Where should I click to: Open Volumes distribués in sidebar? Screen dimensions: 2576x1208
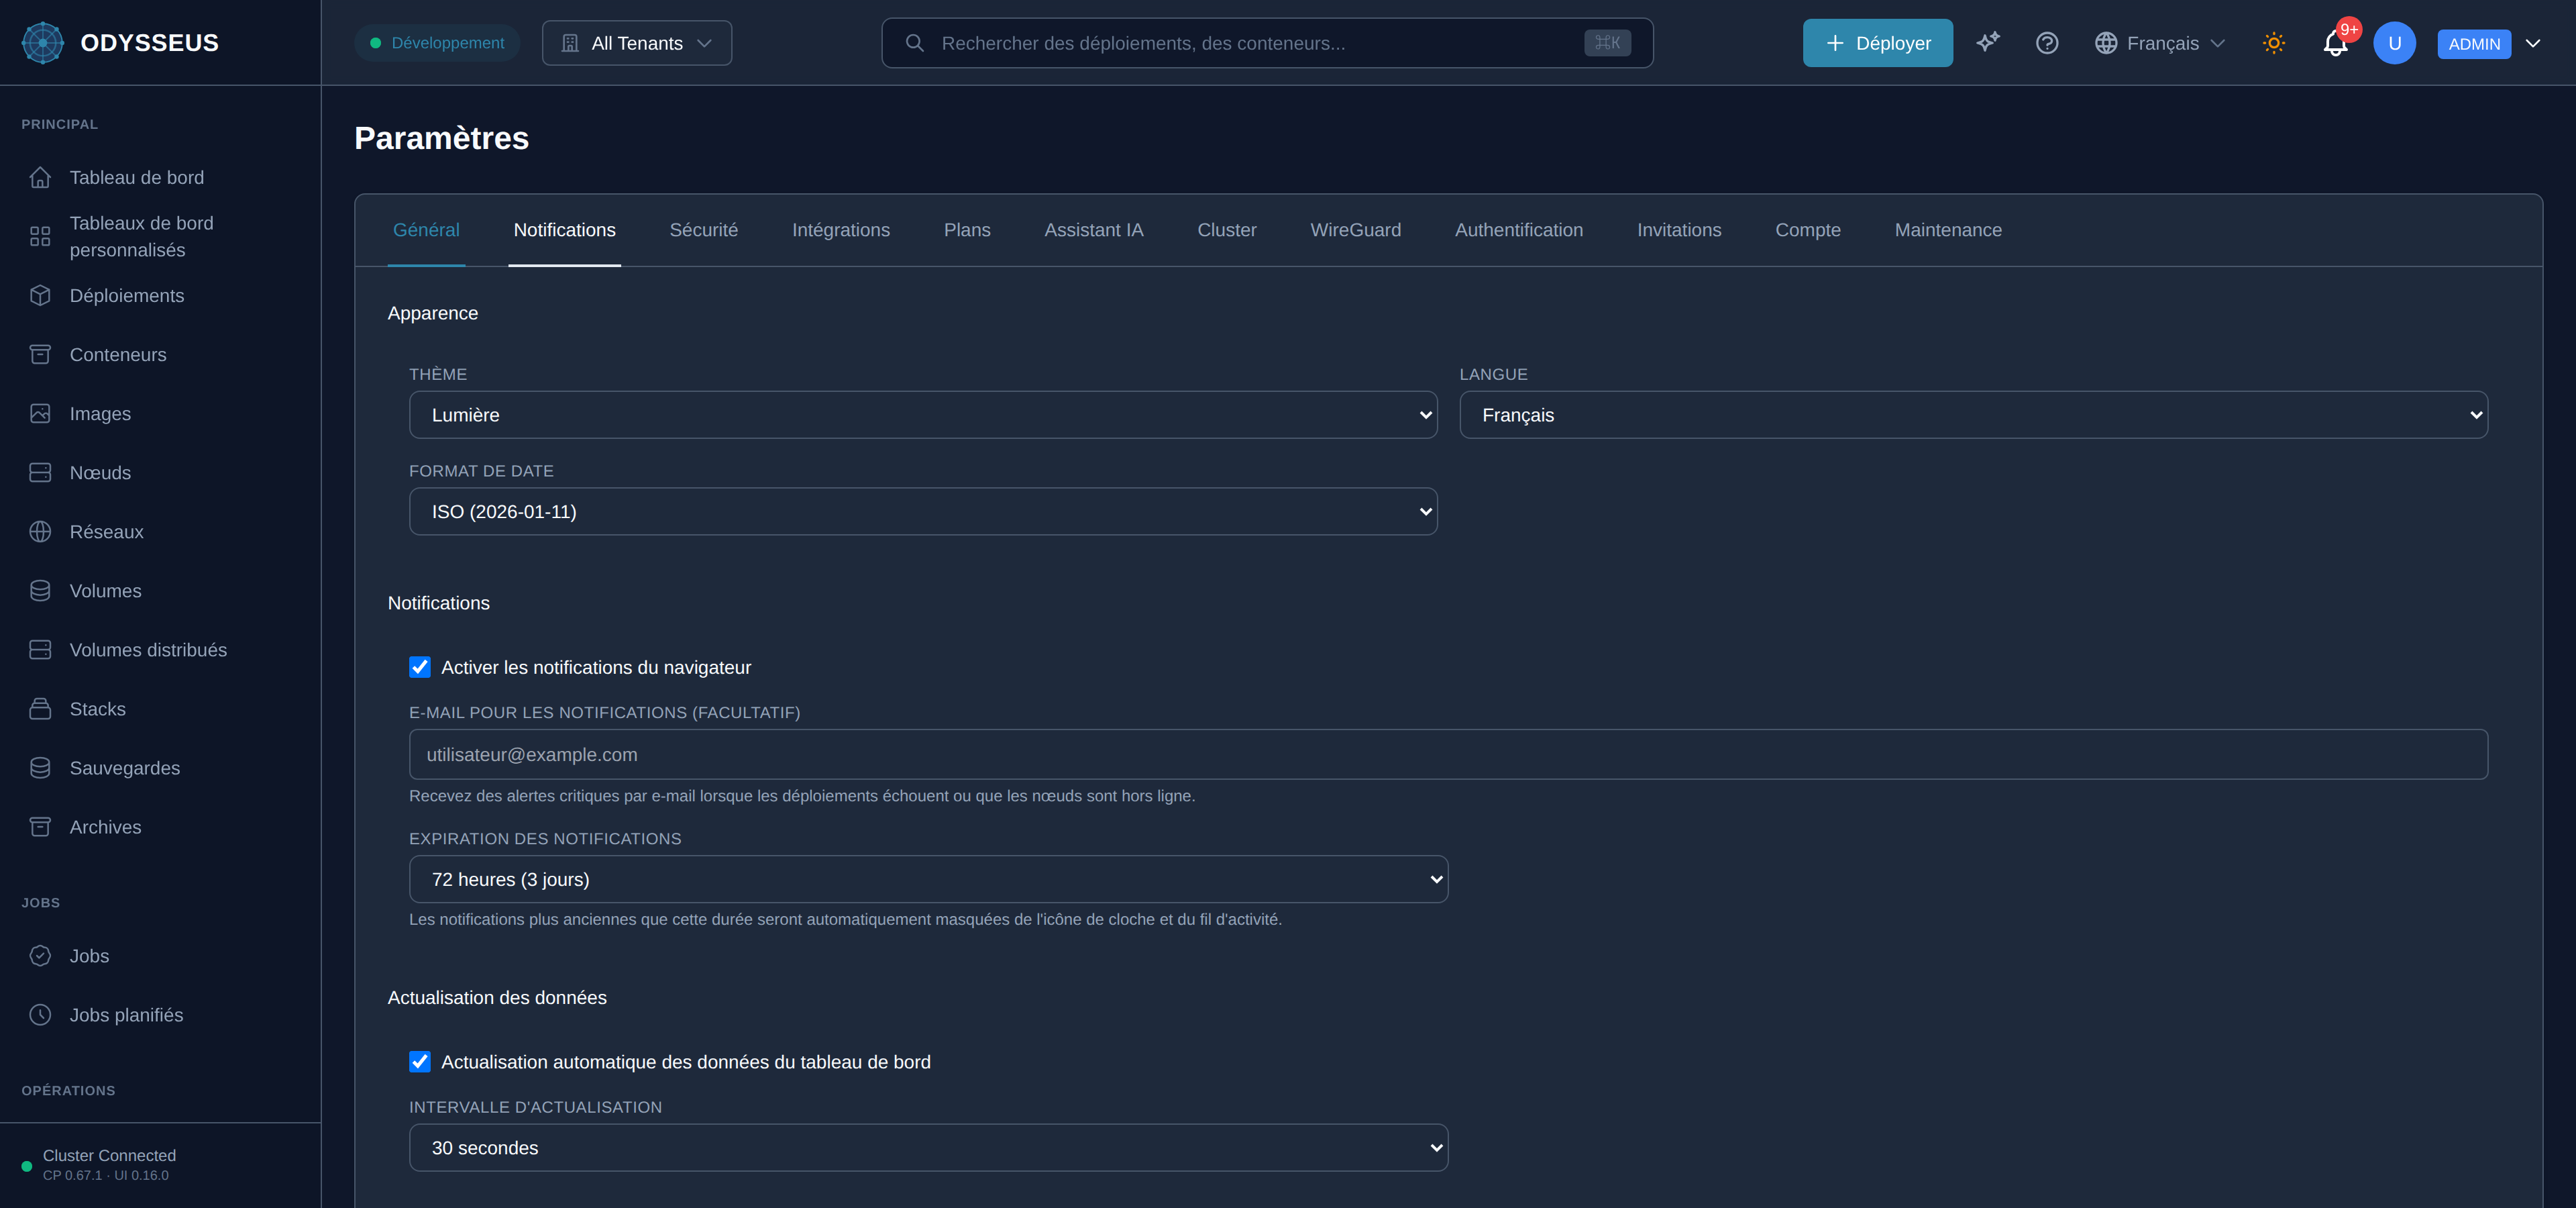(160, 649)
